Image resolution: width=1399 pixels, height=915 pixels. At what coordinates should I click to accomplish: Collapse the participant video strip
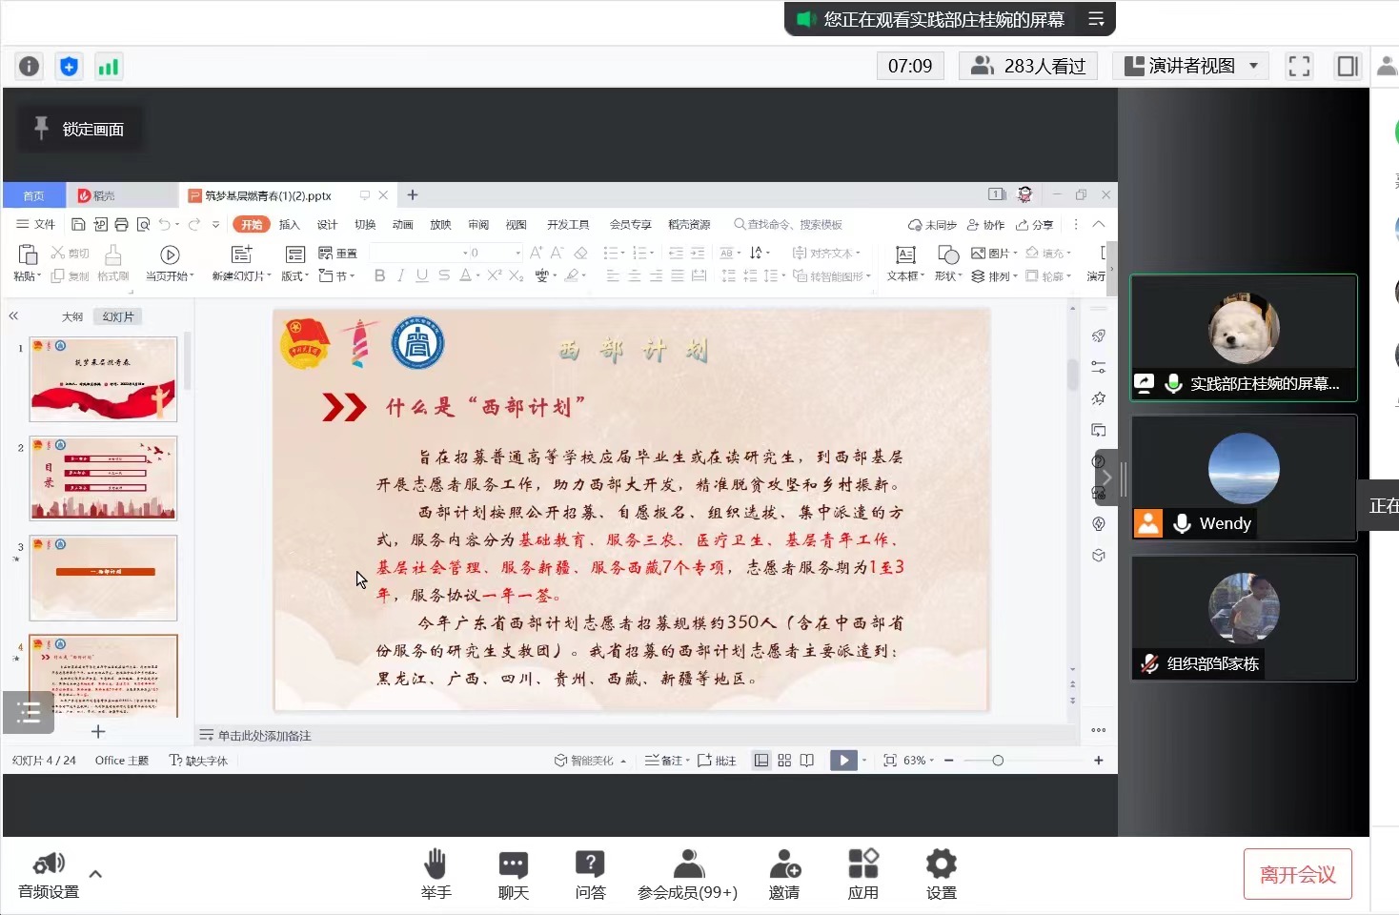tap(1107, 478)
